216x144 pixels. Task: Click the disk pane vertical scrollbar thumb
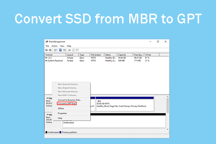point(168,105)
